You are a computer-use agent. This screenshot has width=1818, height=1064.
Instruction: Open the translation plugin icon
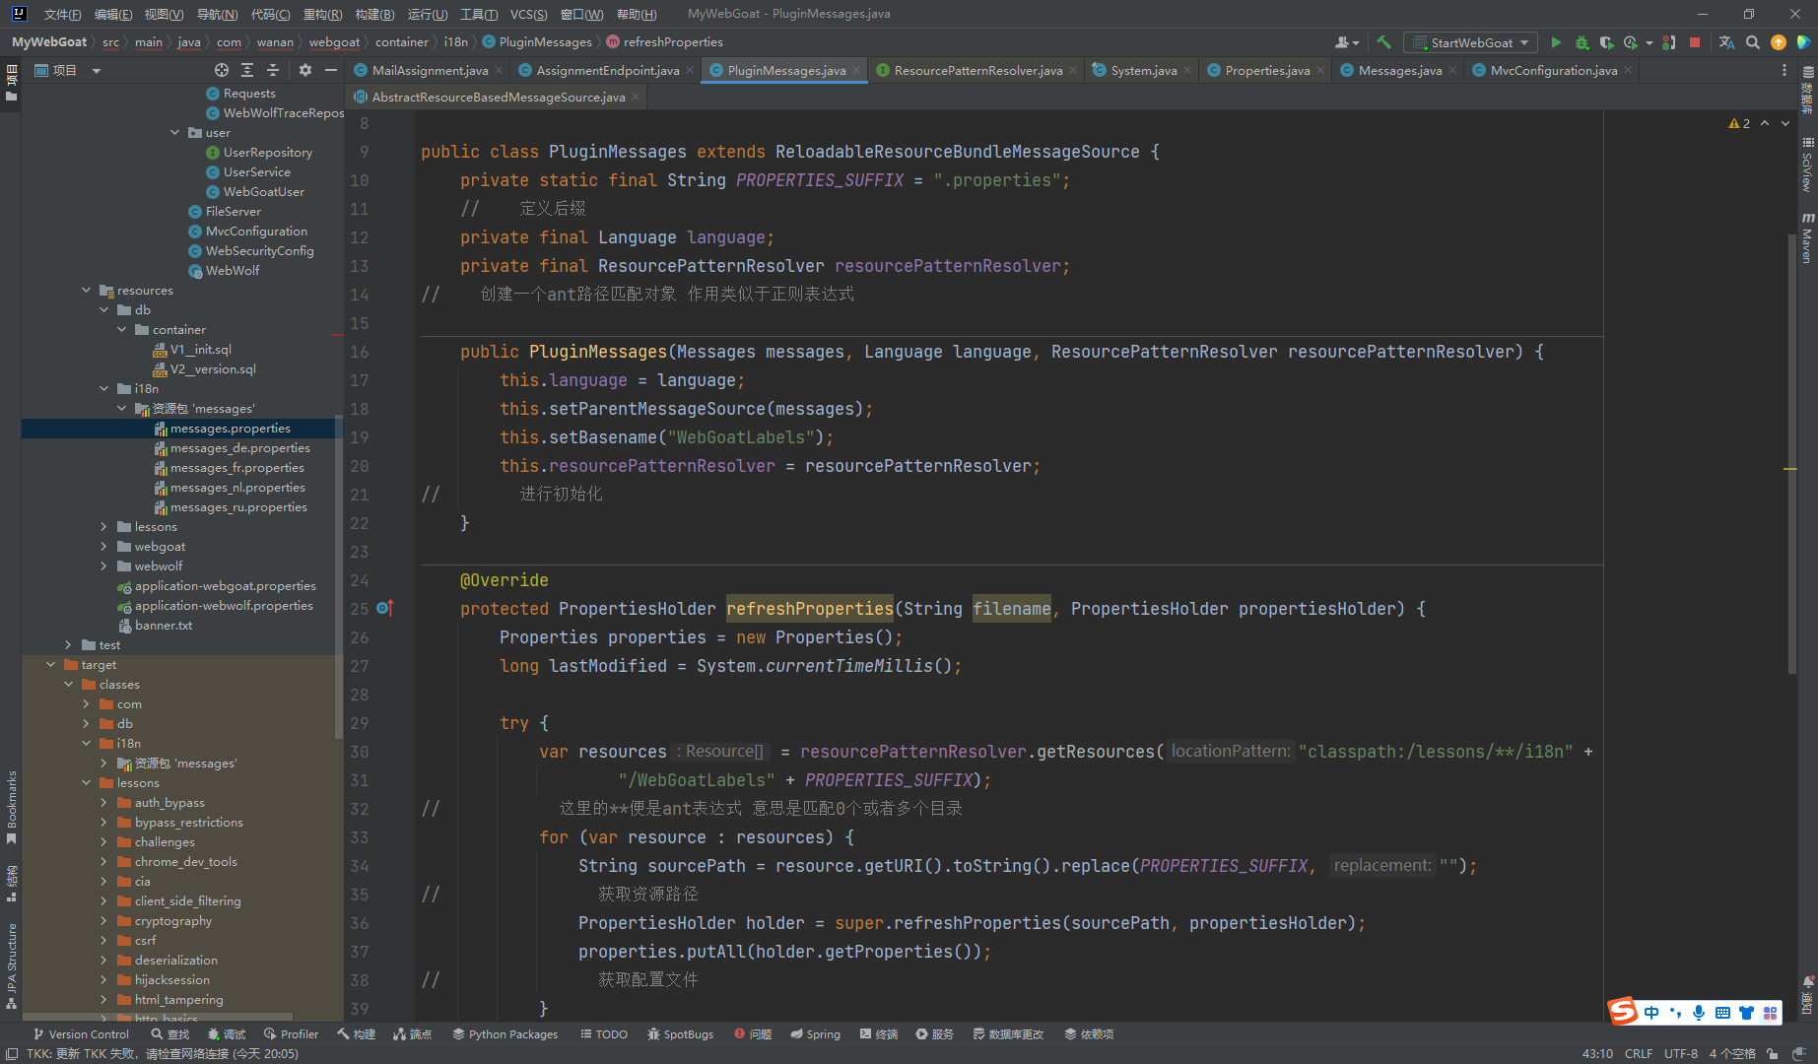[1726, 42]
